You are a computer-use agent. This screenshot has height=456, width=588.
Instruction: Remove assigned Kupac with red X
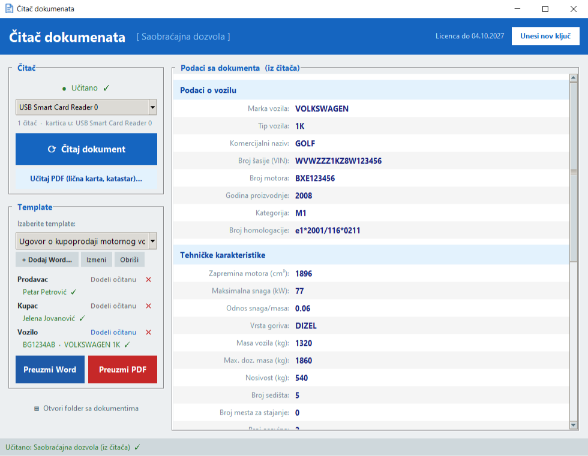click(x=149, y=306)
